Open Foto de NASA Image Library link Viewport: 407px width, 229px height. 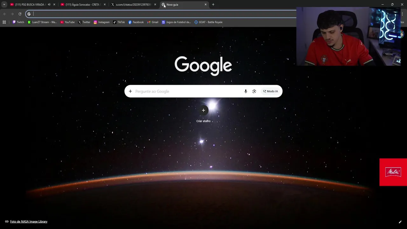(x=29, y=221)
